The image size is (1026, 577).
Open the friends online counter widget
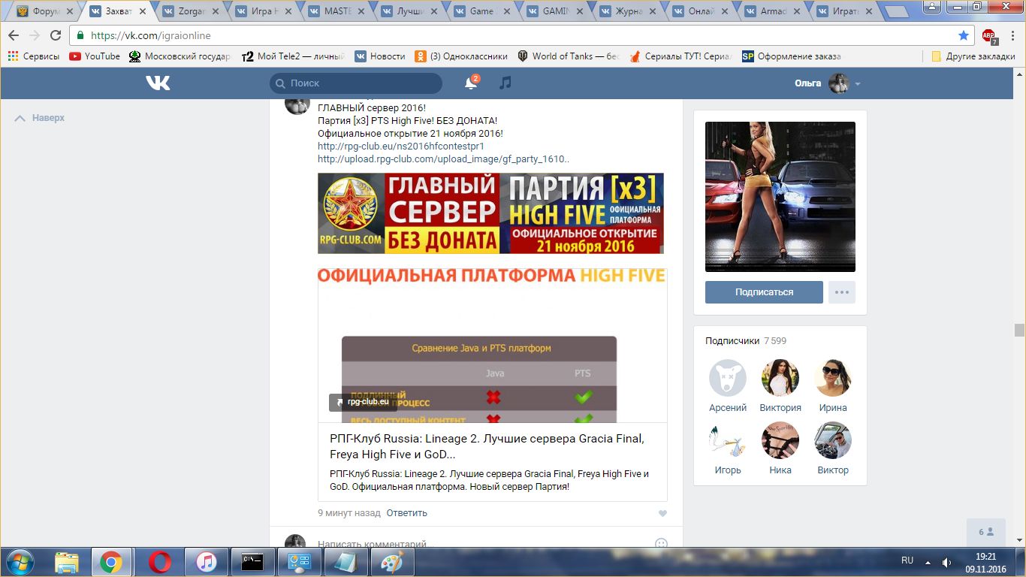coord(985,532)
